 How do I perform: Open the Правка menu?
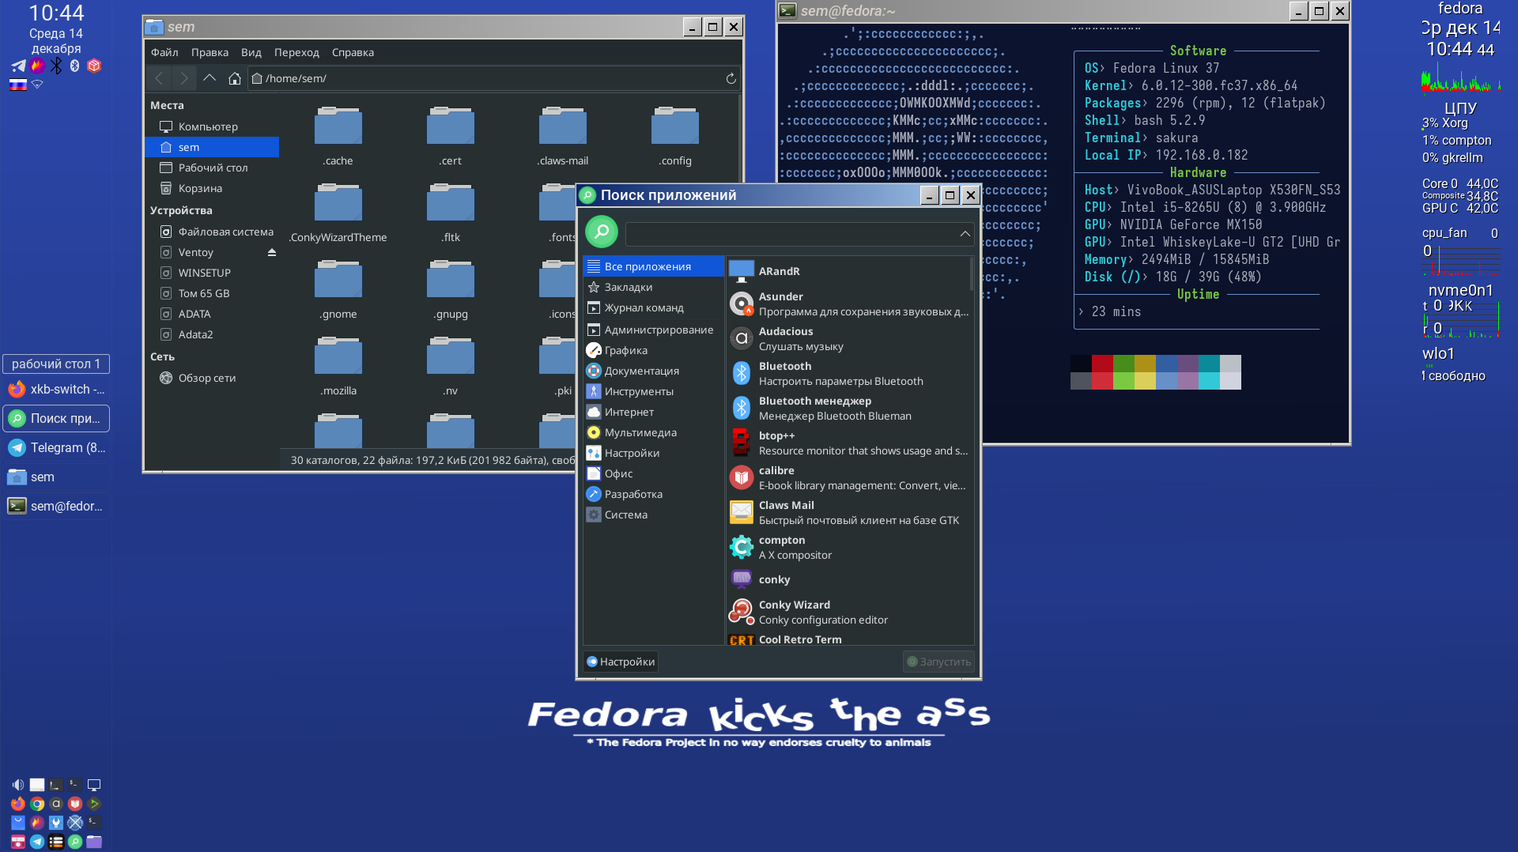(x=210, y=52)
